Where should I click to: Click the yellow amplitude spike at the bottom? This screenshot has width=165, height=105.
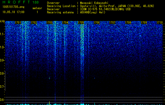(49, 103)
